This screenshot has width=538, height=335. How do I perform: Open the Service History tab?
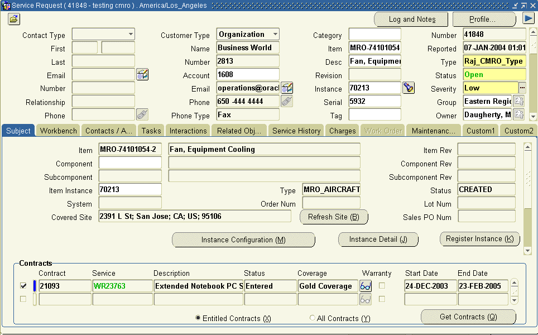click(296, 131)
